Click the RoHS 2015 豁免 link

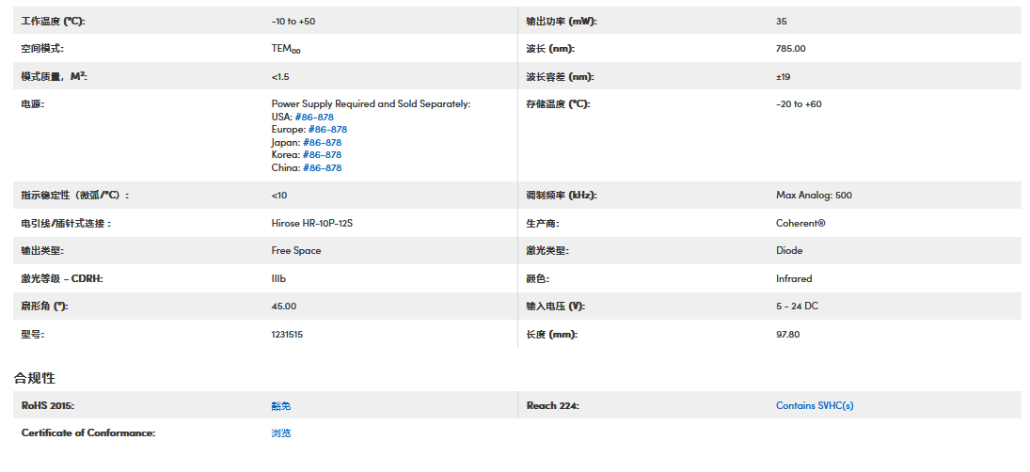pyautogui.click(x=281, y=406)
